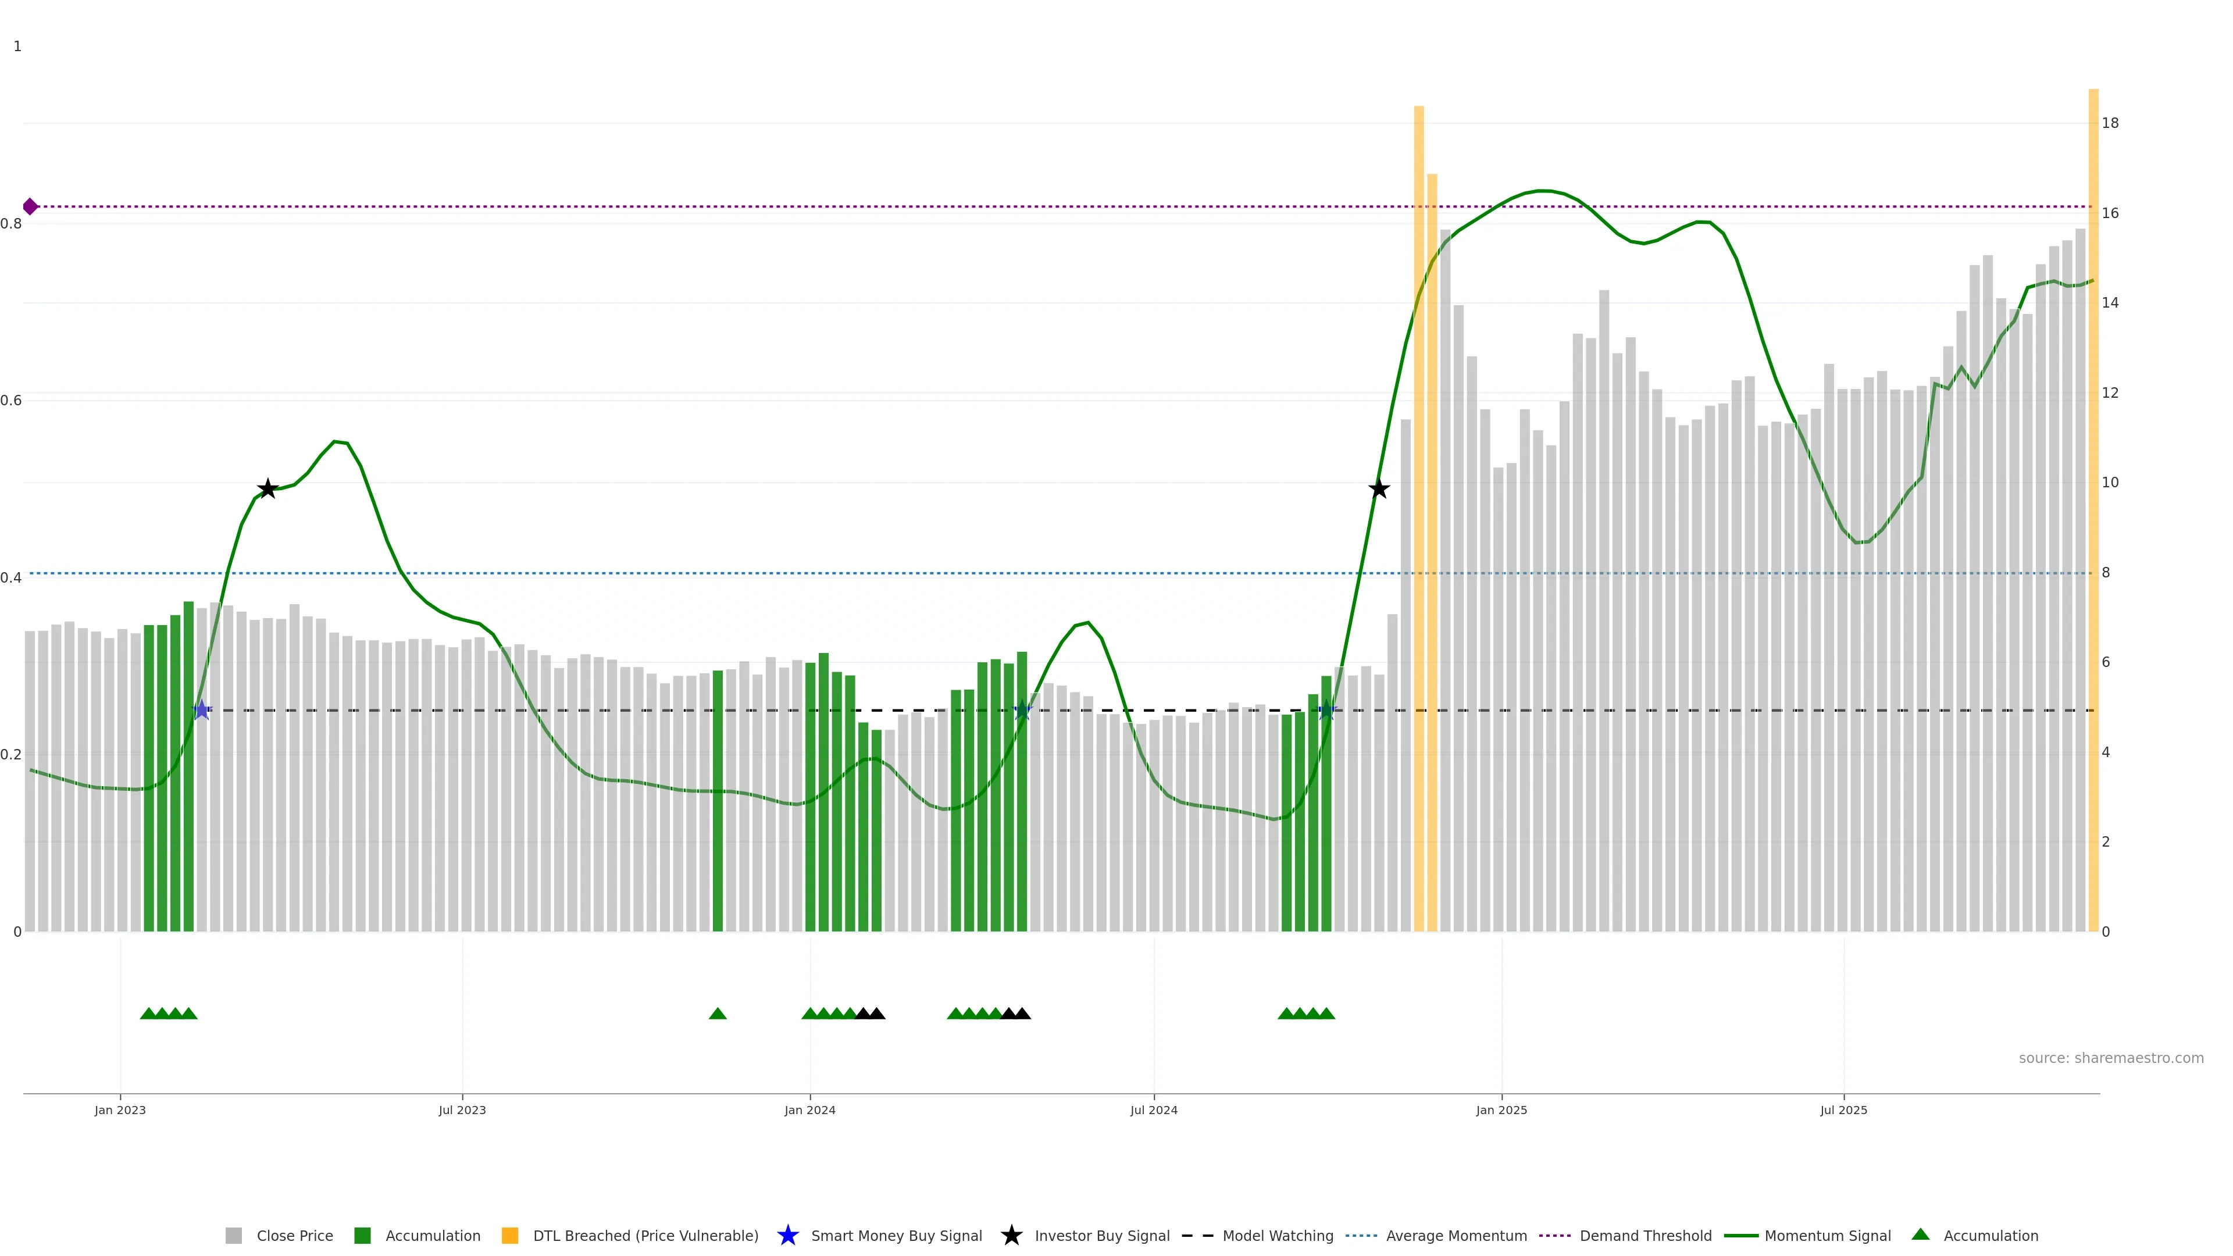Click the Jan 2024 axis label
This screenshot has height=1256, width=2233.
pyautogui.click(x=809, y=1111)
